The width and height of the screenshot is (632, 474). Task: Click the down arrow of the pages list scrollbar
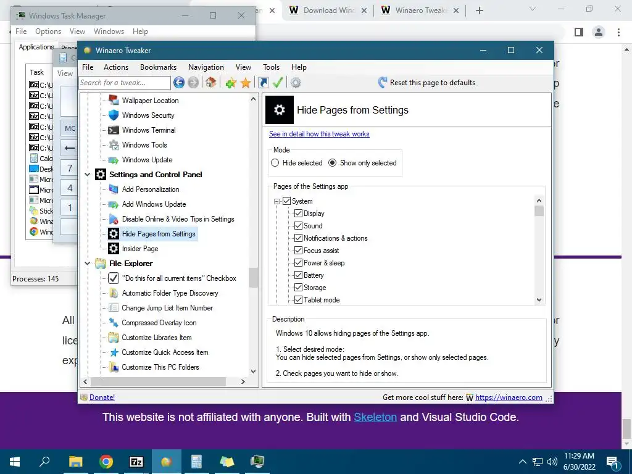539,300
